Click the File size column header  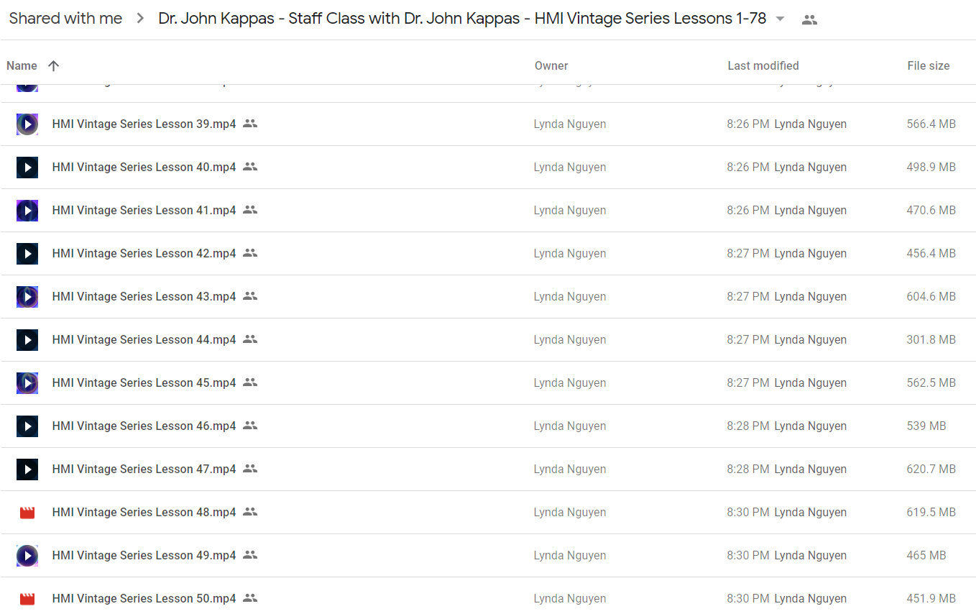coord(929,65)
